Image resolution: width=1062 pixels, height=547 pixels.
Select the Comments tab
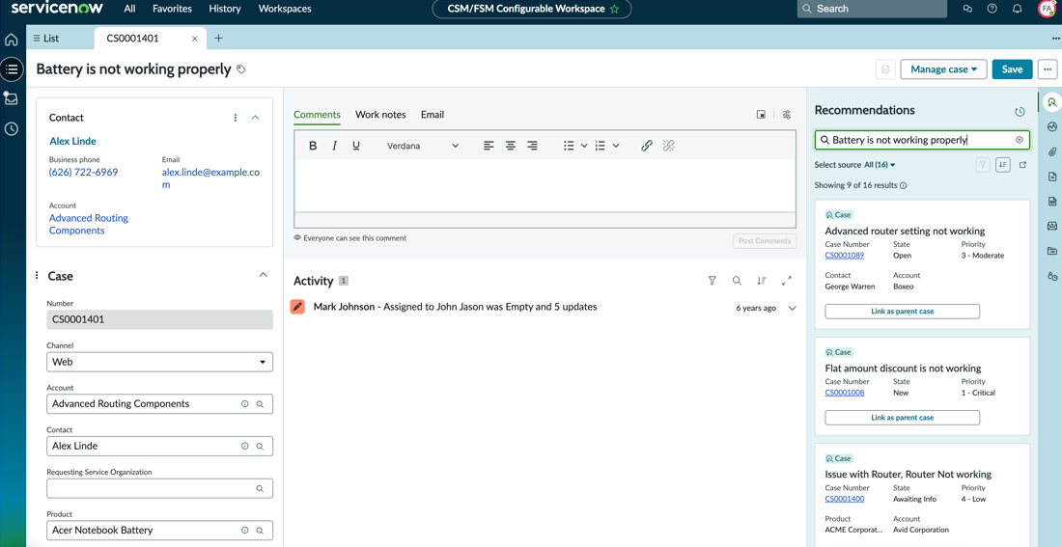317,115
